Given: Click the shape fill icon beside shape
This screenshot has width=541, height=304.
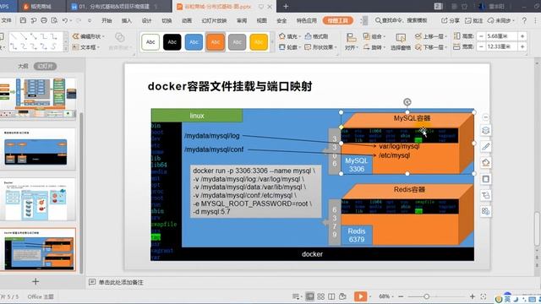Looking at the screenshot, I should click(x=485, y=162).
